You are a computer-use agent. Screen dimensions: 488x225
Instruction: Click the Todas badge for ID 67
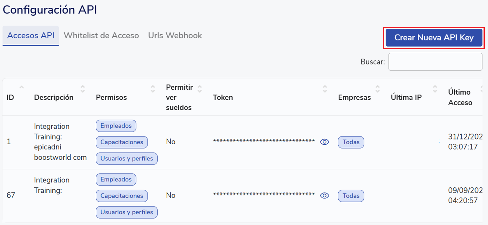click(x=351, y=196)
